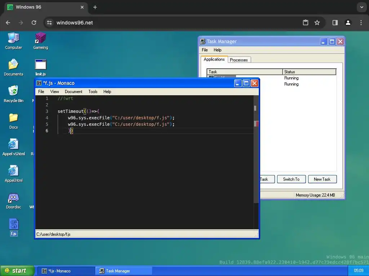Open the Recycle Bin icon
The image size is (369, 276).
point(13,94)
